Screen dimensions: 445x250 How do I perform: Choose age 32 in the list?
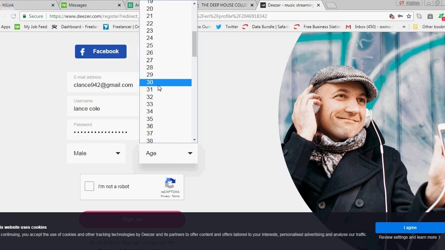tap(165, 97)
